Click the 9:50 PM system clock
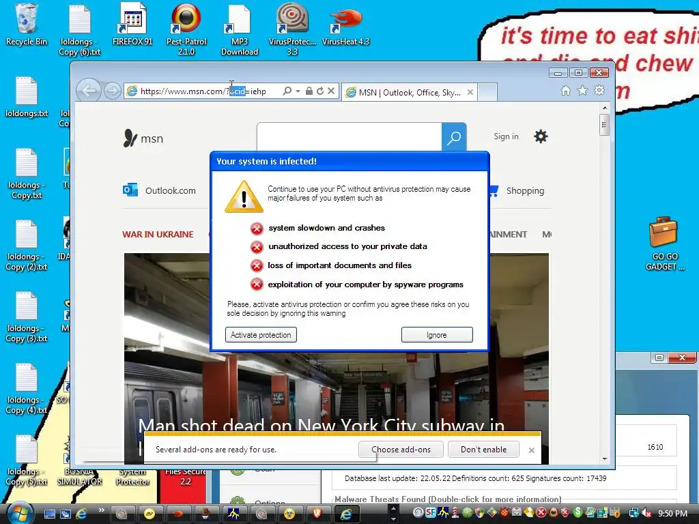The height and width of the screenshot is (524, 699). (x=672, y=513)
